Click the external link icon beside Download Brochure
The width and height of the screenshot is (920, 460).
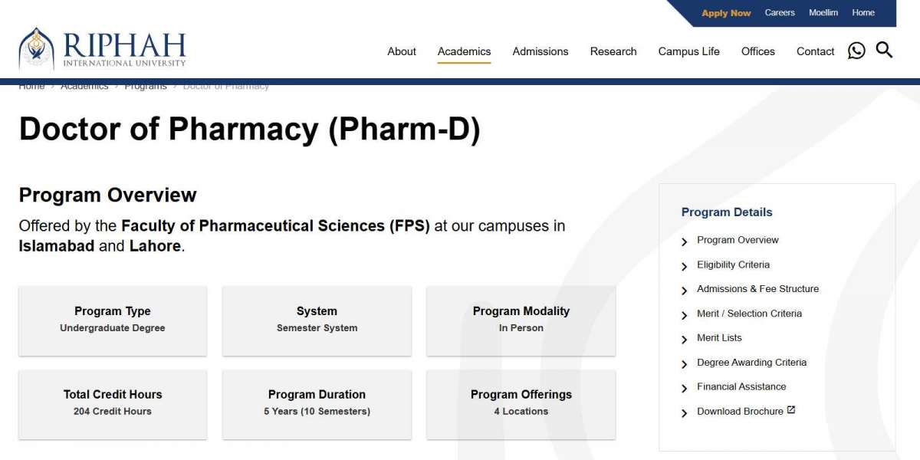[x=791, y=410]
